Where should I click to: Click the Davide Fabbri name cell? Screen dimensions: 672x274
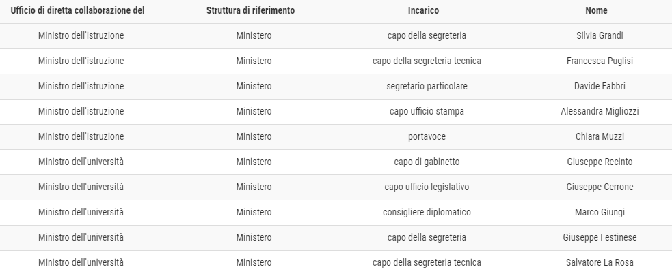tap(600, 86)
